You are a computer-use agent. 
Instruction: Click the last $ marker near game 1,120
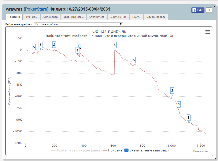click(189, 118)
